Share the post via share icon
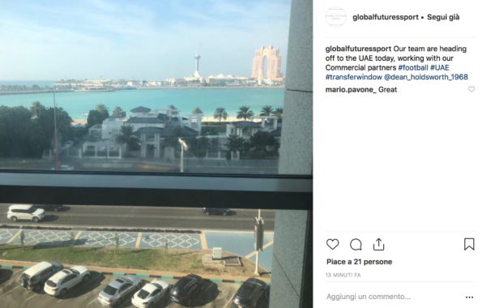 coord(378,245)
